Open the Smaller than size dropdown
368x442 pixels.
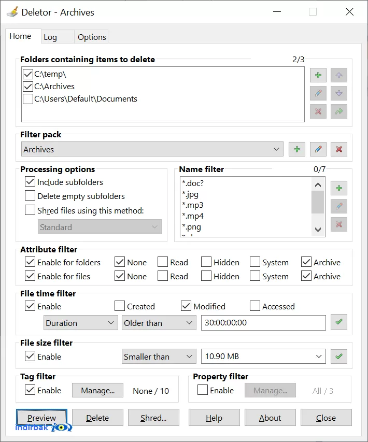coord(159,357)
